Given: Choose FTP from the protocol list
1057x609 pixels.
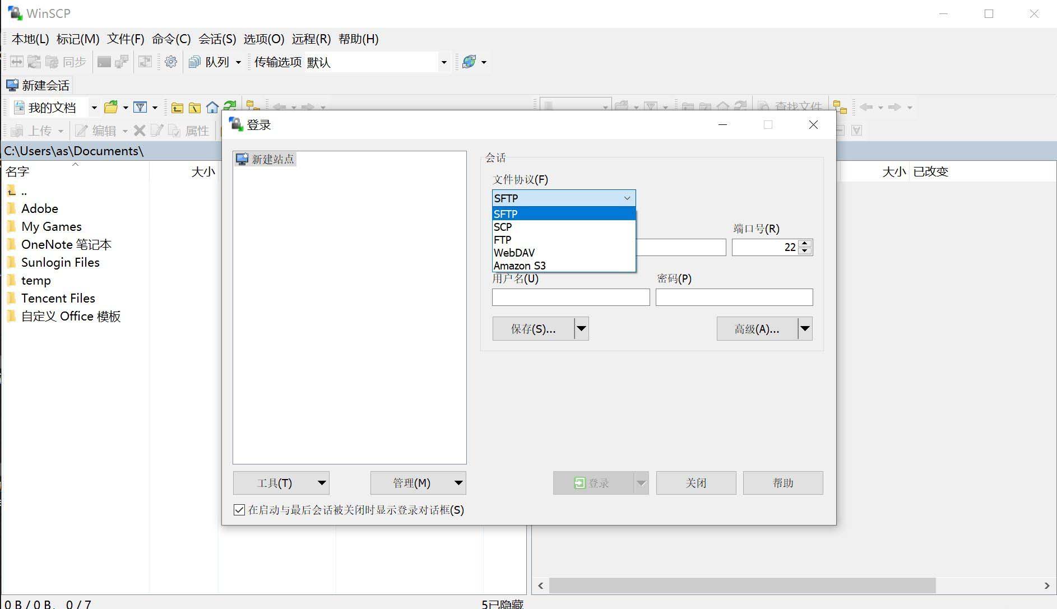Looking at the screenshot, I should [564, 240].
